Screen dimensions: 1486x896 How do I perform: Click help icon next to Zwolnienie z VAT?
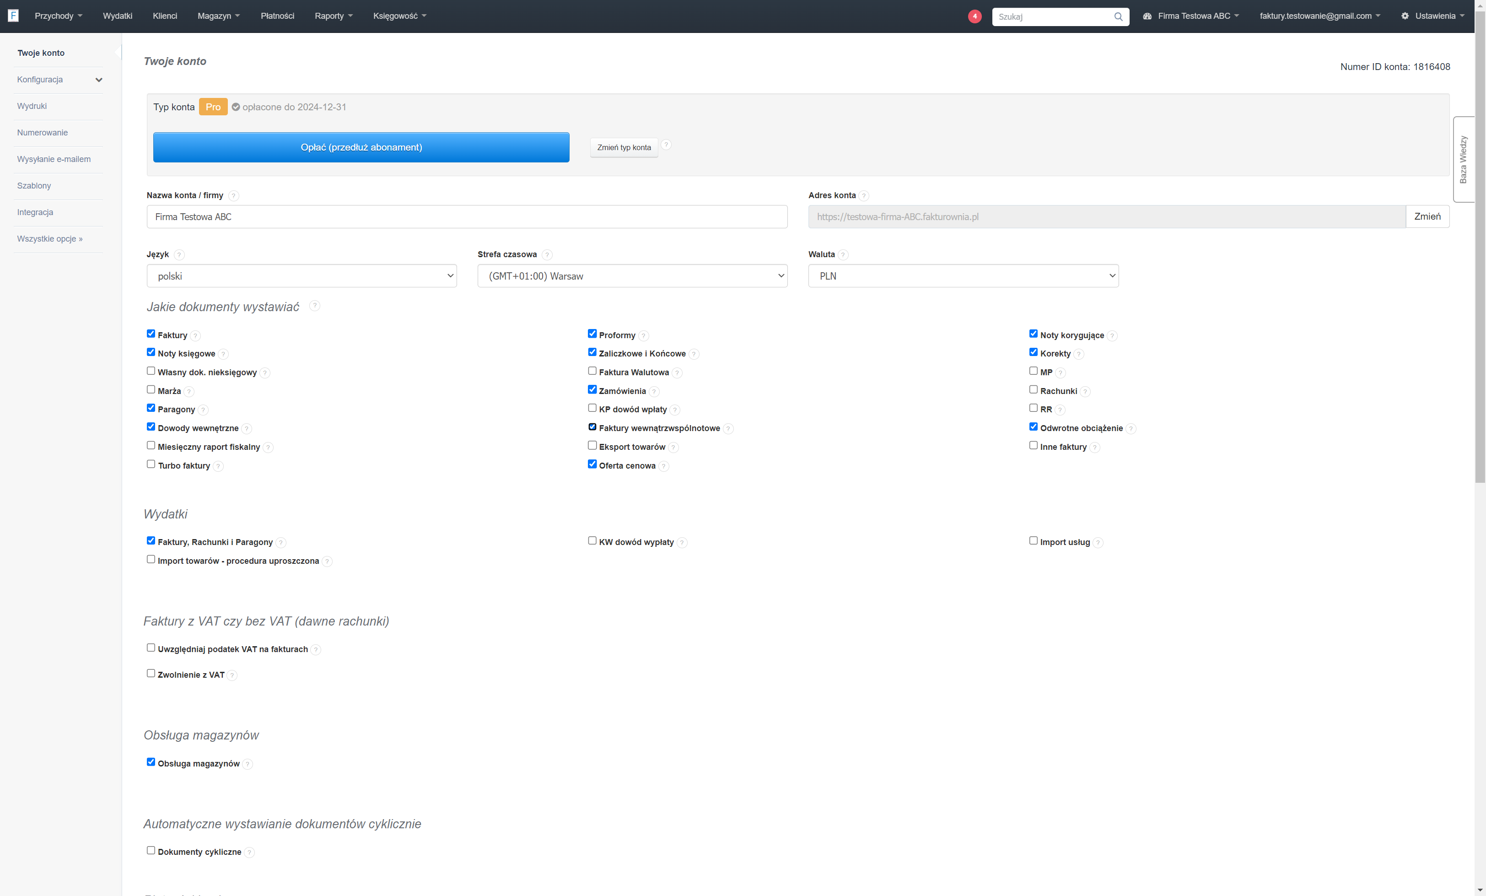click(x=232, y=675)
